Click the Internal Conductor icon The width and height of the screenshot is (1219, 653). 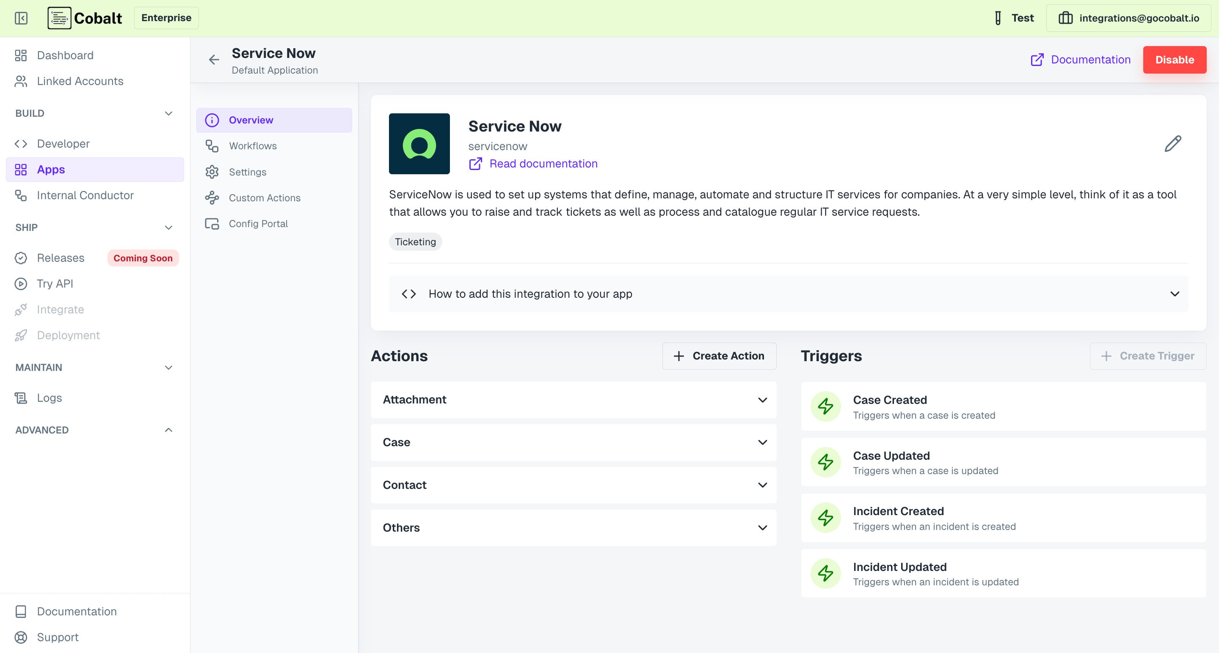pos(21,195)
